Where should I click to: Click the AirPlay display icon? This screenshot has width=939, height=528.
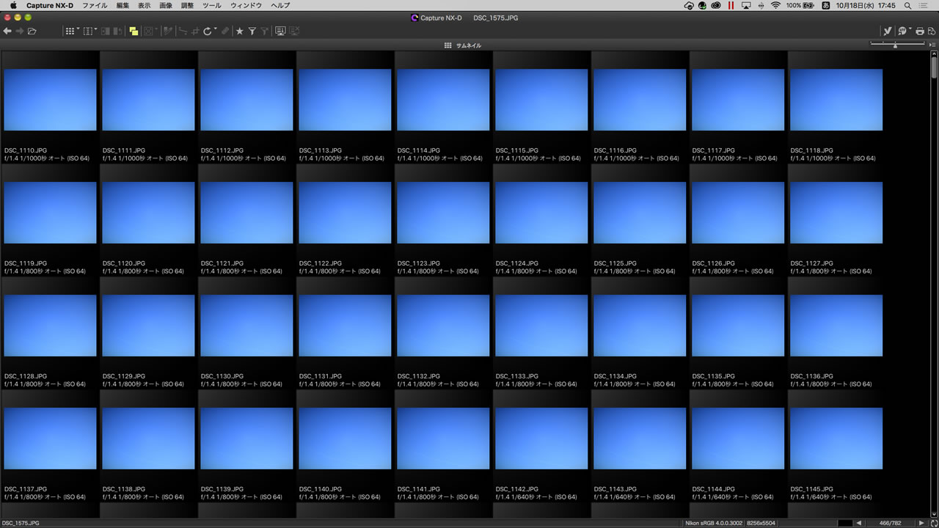tap(746, 5)
